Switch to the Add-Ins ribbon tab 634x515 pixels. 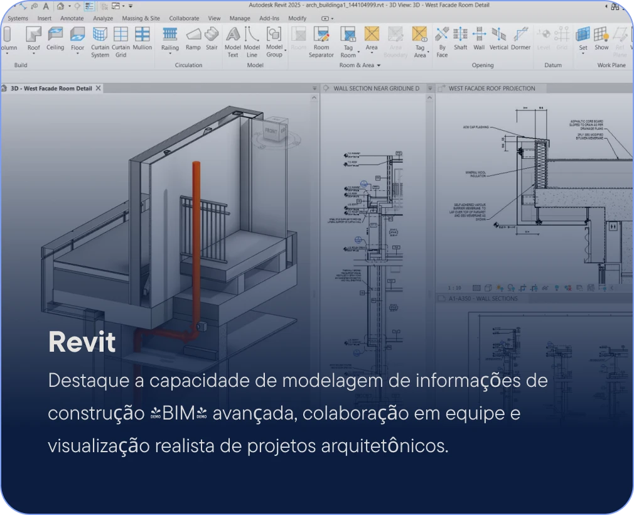click(269, 18)
